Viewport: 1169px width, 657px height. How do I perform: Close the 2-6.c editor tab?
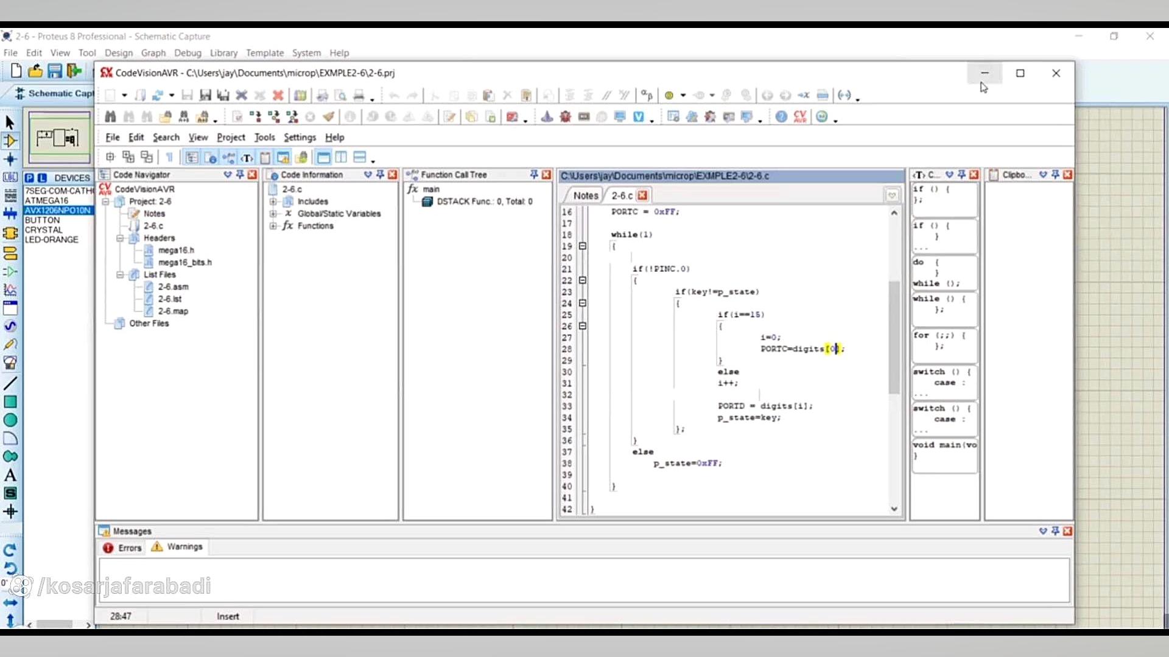point(642,195)
